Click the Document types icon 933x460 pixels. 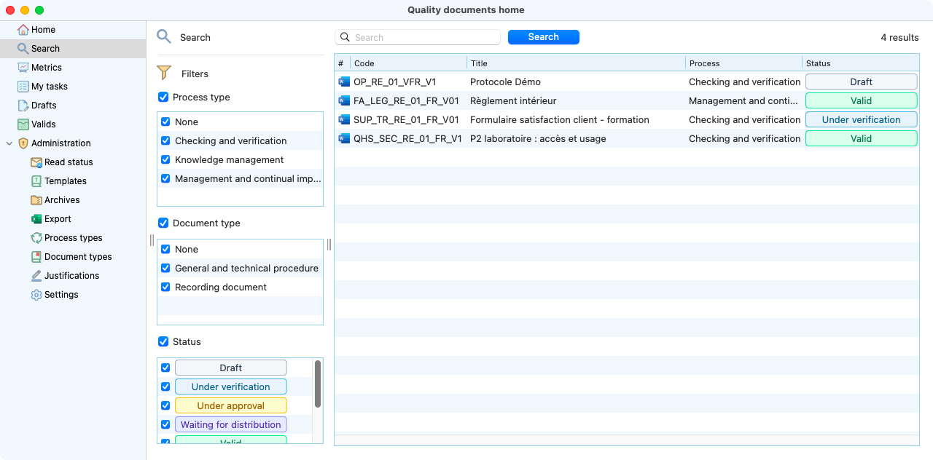pyautogui.click(x=36, y=257)
